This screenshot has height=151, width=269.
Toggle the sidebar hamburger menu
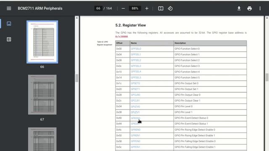(9, 8)
